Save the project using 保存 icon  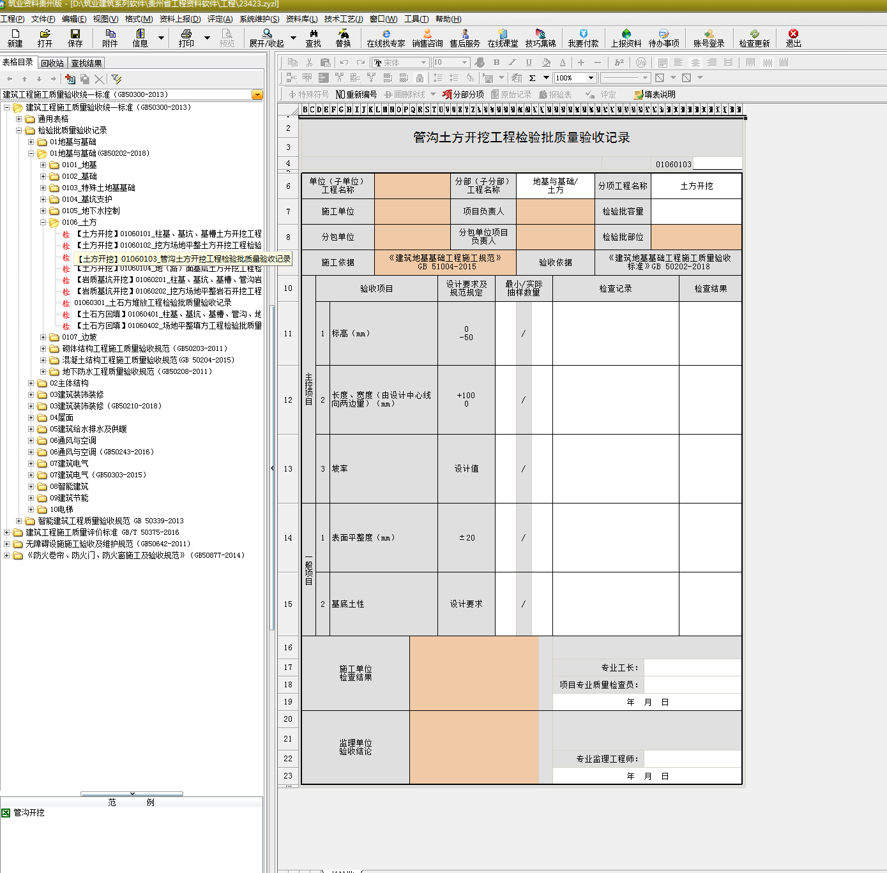[75, 38]
